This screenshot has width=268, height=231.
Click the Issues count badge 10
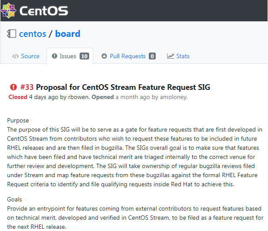click(84, 56)
